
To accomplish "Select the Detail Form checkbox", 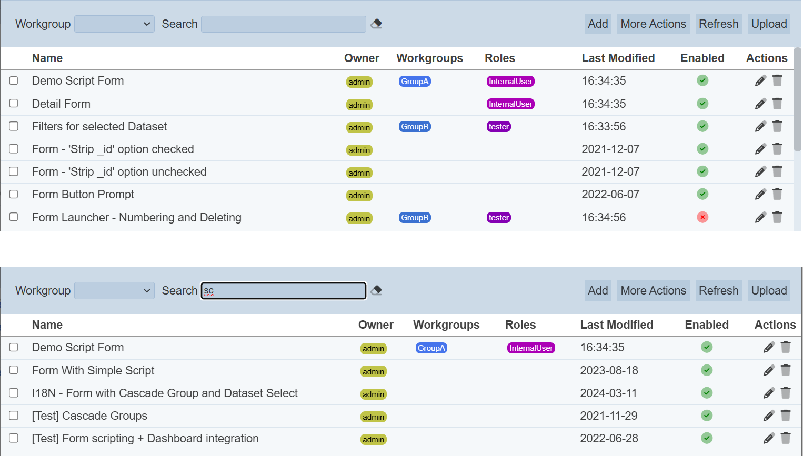I will 14,104.
